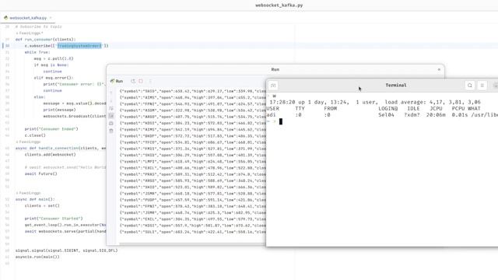
Task: Click the up arrow in Run console gutter
Action: tap(111, 93)
